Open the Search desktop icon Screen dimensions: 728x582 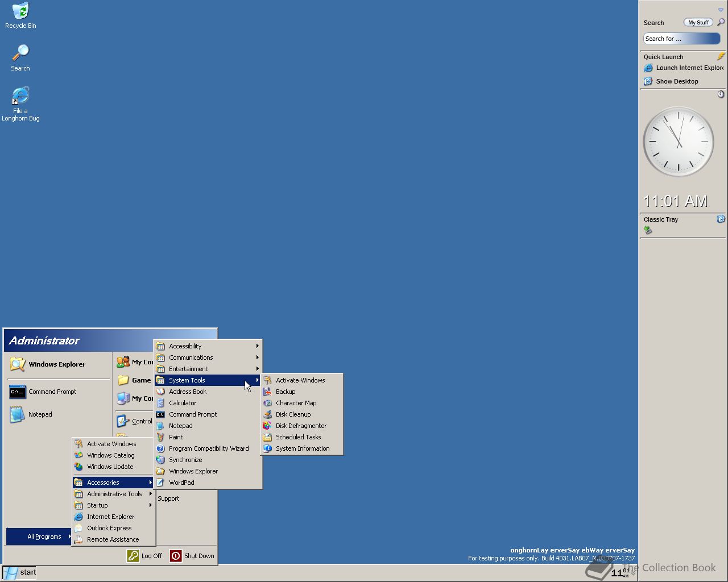20,58
